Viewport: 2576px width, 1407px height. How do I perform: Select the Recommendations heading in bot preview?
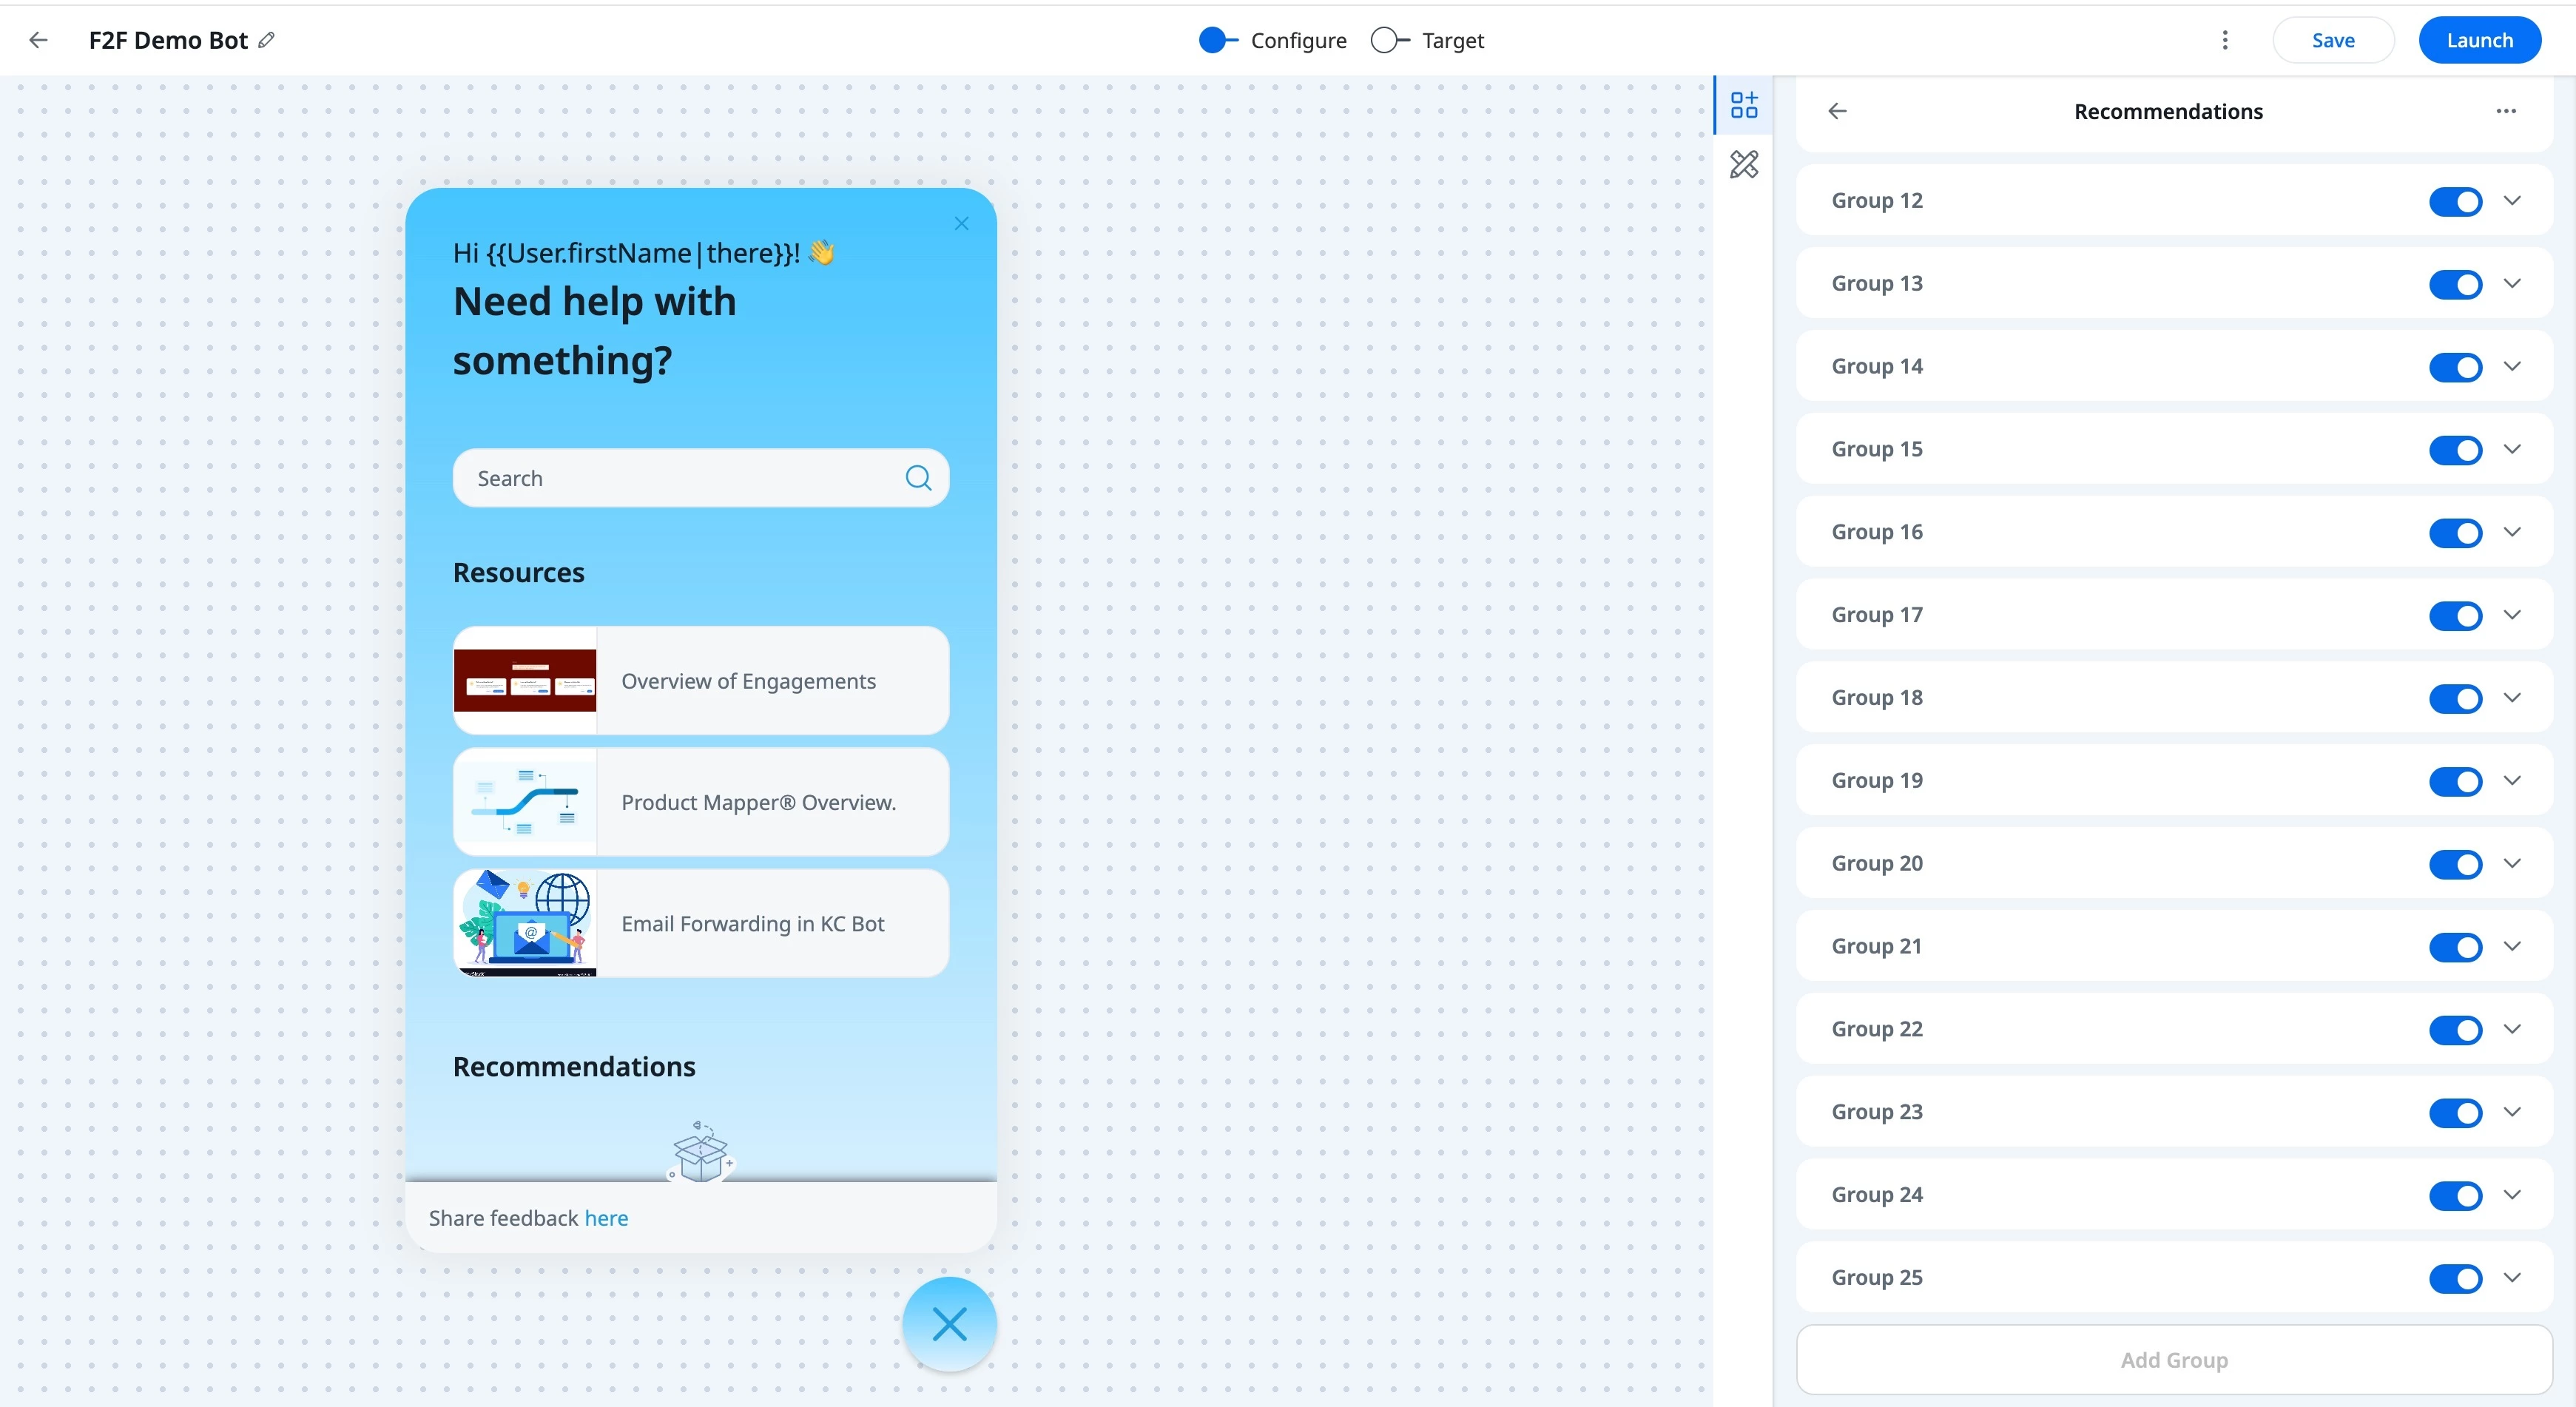click(574, 1067)
